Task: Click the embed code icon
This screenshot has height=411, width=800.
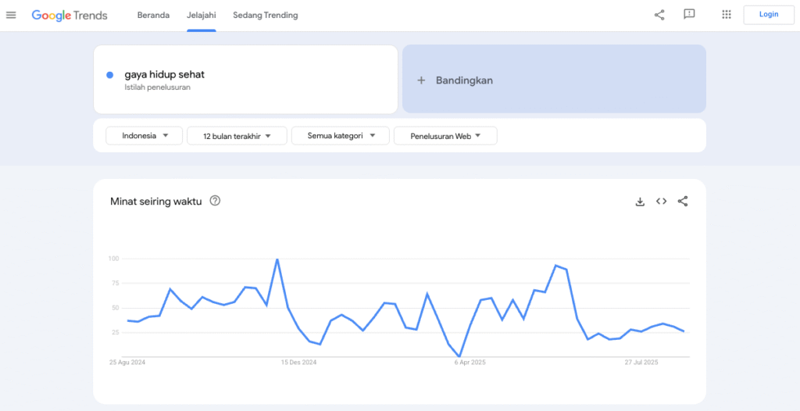Action: pyautogui.click(x=661, y=202)
